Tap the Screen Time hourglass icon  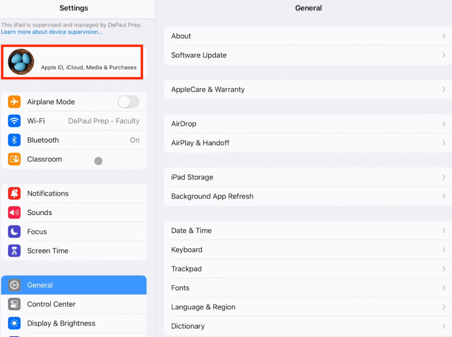(14, 251)
